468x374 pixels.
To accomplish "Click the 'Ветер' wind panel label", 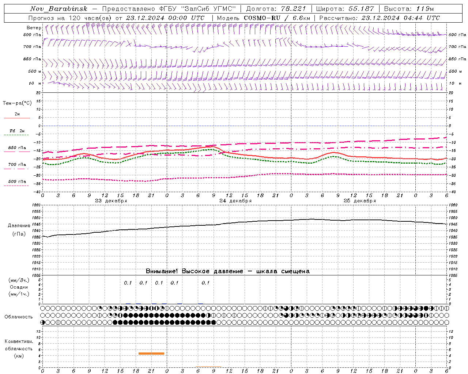I will 34,28.
